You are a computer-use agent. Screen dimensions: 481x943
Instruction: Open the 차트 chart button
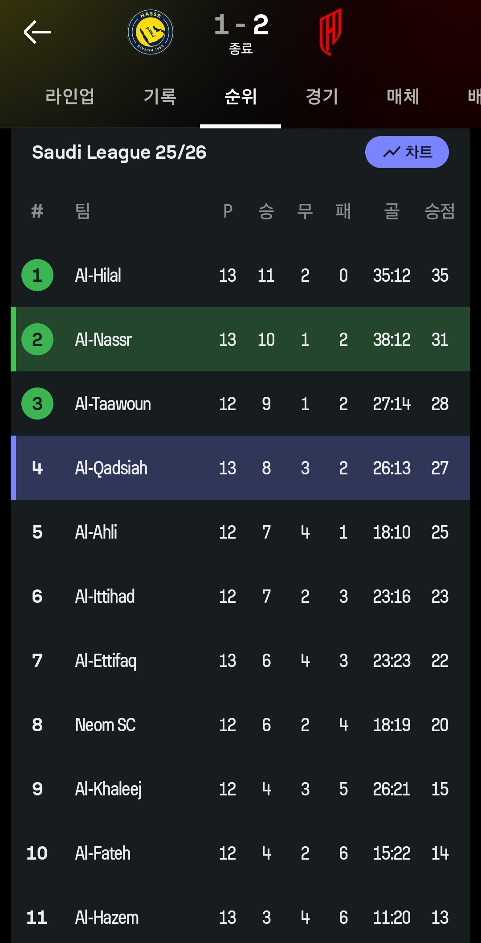point(407,152)
